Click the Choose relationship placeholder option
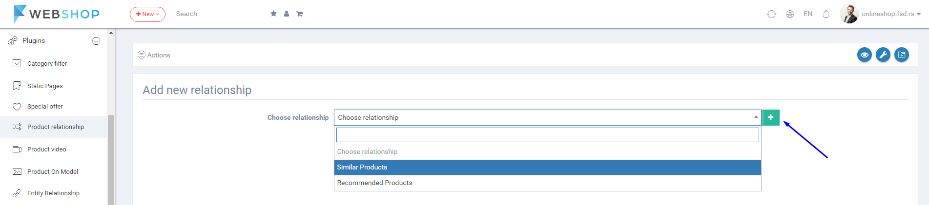Image resolution: width=929 pixels, height=205 pixels. [x=547, y=151]
